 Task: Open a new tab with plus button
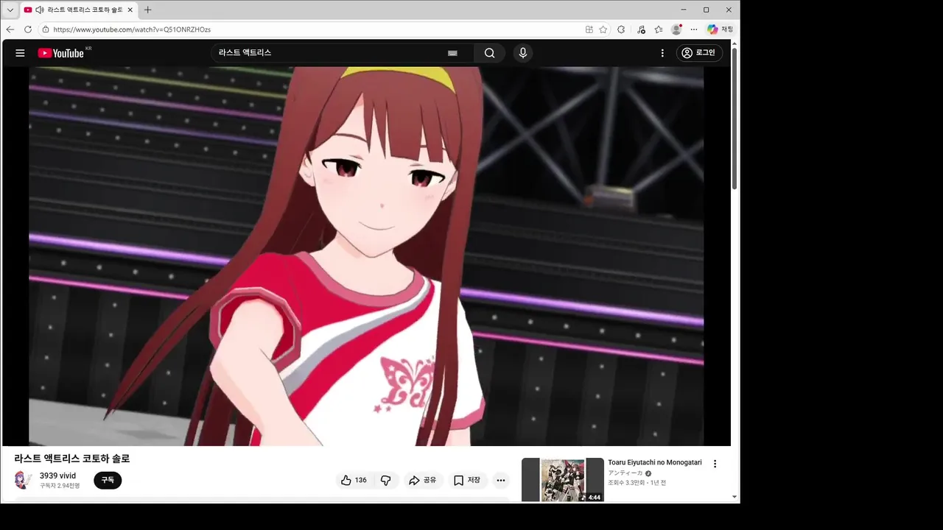(x=147, y=10)
